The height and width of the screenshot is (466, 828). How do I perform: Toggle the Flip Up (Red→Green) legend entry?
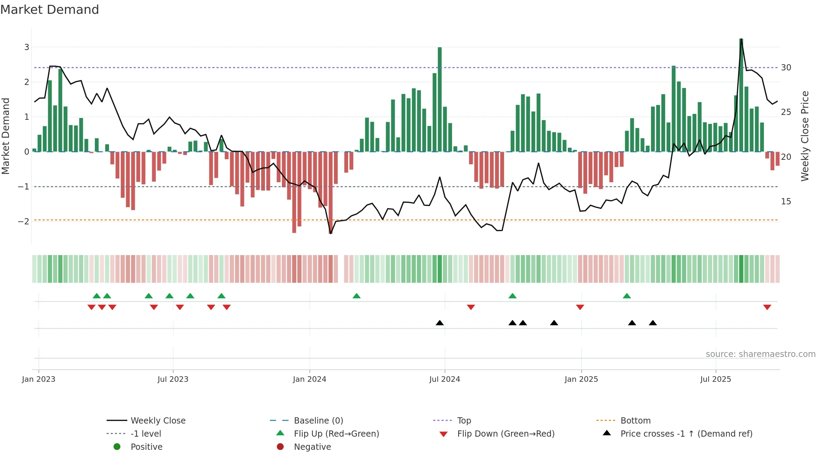[328, 434]
